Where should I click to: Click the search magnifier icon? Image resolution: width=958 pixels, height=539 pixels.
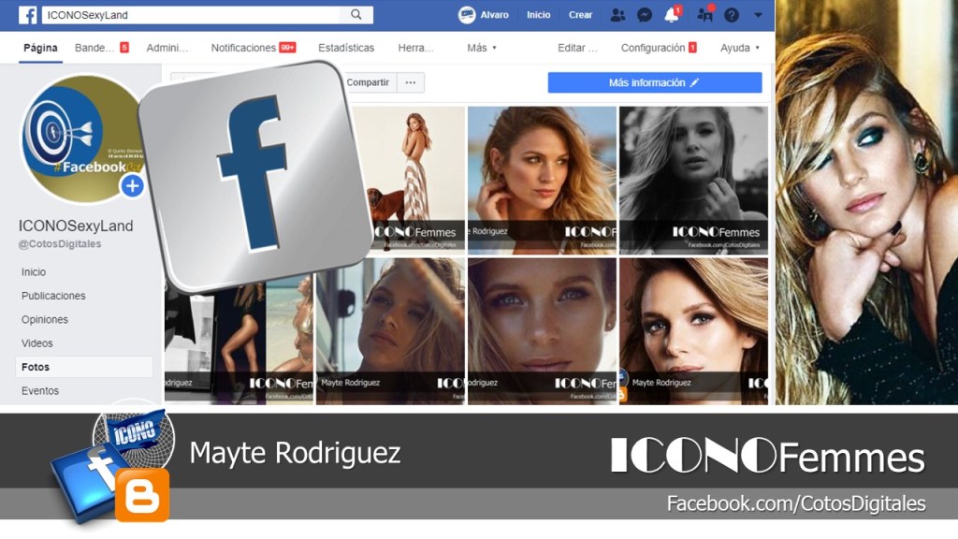[x=356, y=15]
